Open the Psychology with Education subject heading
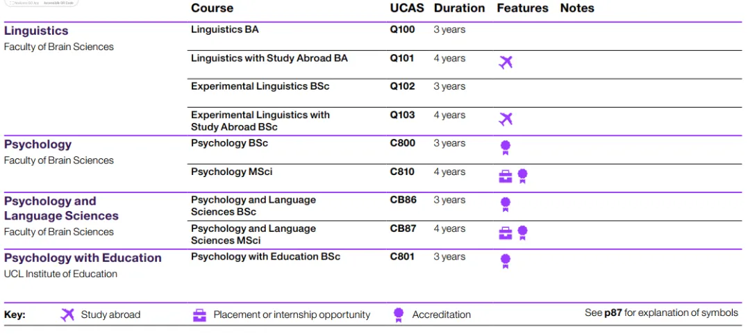The image size is (750, 334). coord(83,258)
